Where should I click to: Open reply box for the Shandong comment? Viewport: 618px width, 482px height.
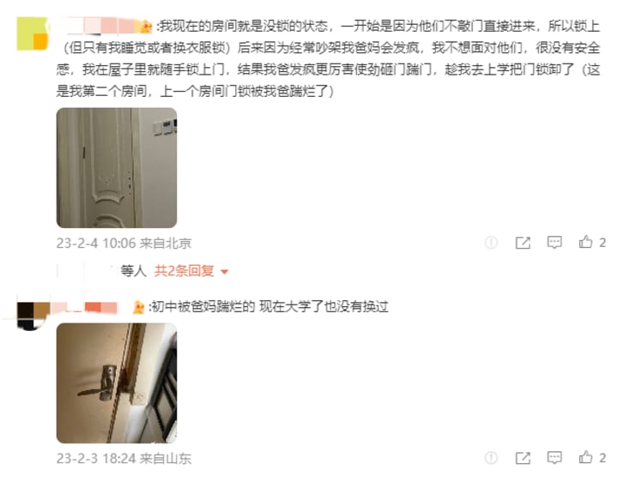[x=554, y=458]
